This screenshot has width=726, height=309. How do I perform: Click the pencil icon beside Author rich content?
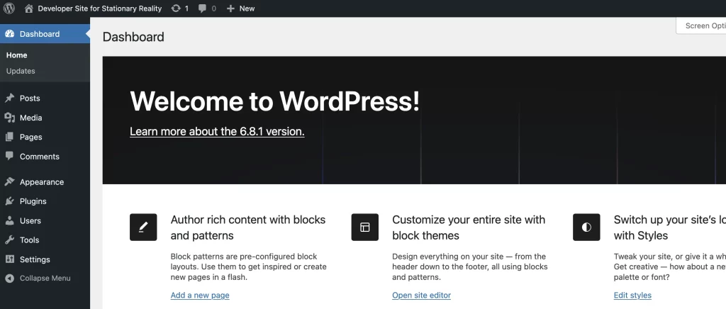tap(143, 227)
